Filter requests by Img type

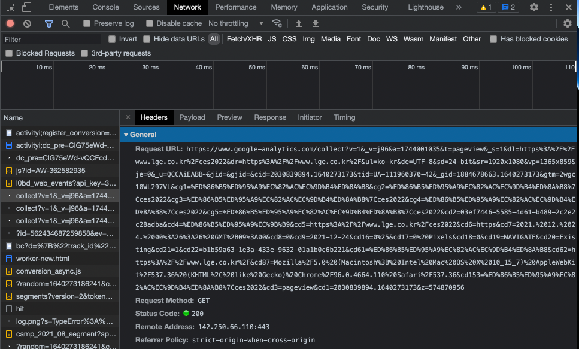309,39
